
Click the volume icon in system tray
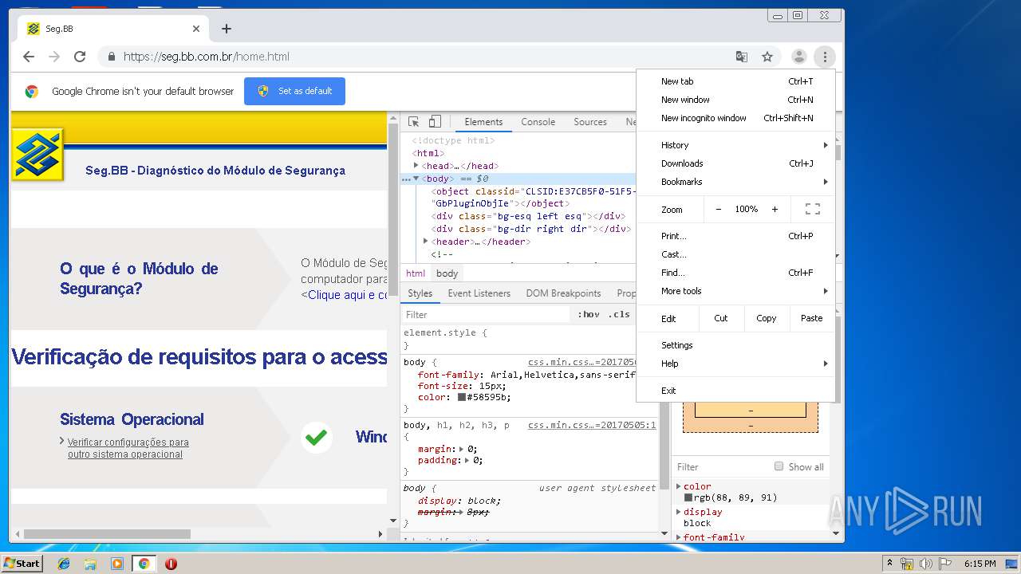[x=925, y=564]
